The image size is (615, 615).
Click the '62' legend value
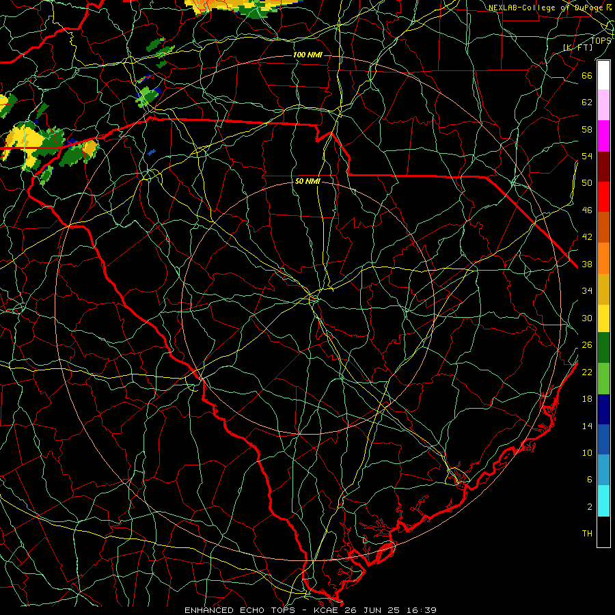pyautogui.click(x=587, y=102)
